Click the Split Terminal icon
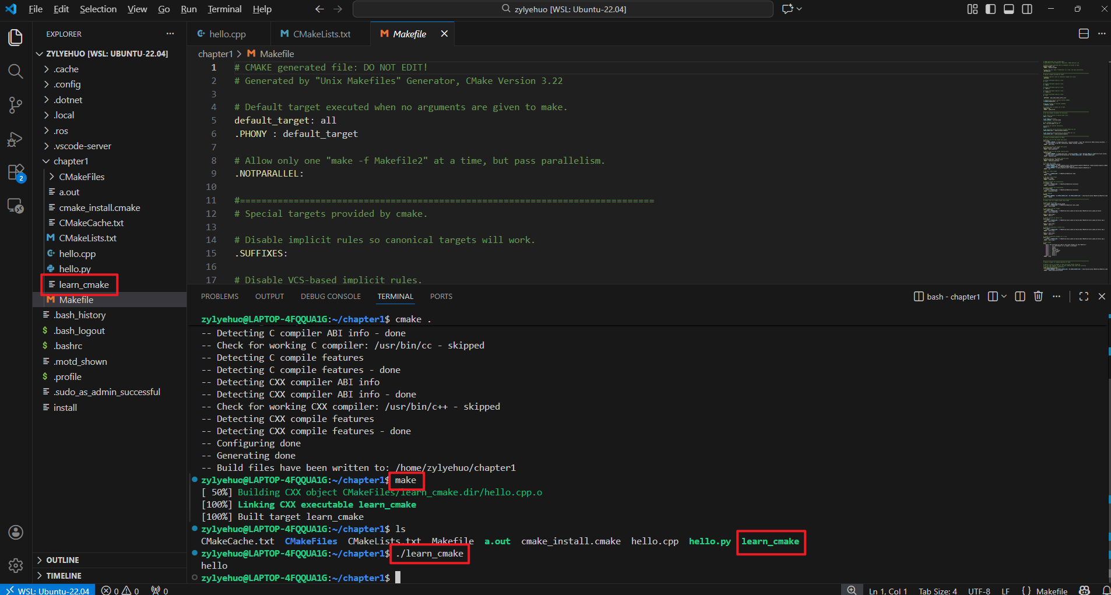The height and width of the screenshot is (595, 1111). tap(993, 296)
